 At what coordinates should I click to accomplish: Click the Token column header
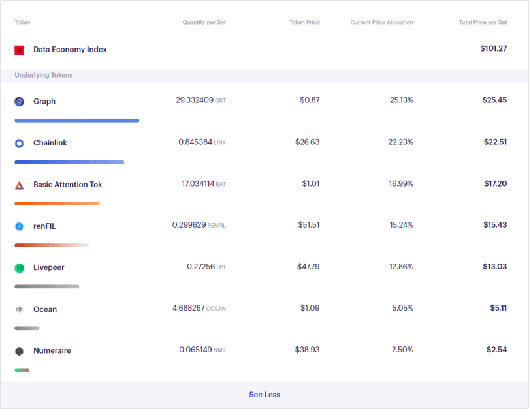click(22, 22)
